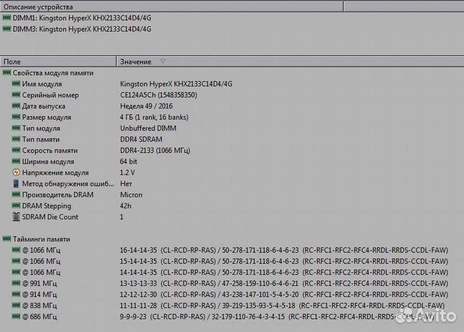464x332 pixels.
Task: Select timing value starting 15-14-14-35
Action: (x=284, y=261)
